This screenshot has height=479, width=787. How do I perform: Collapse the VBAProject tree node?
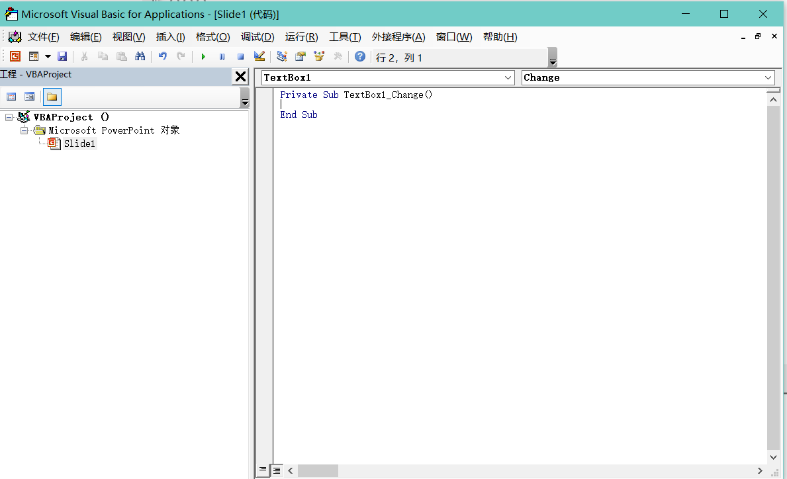[x=9, y=117]
